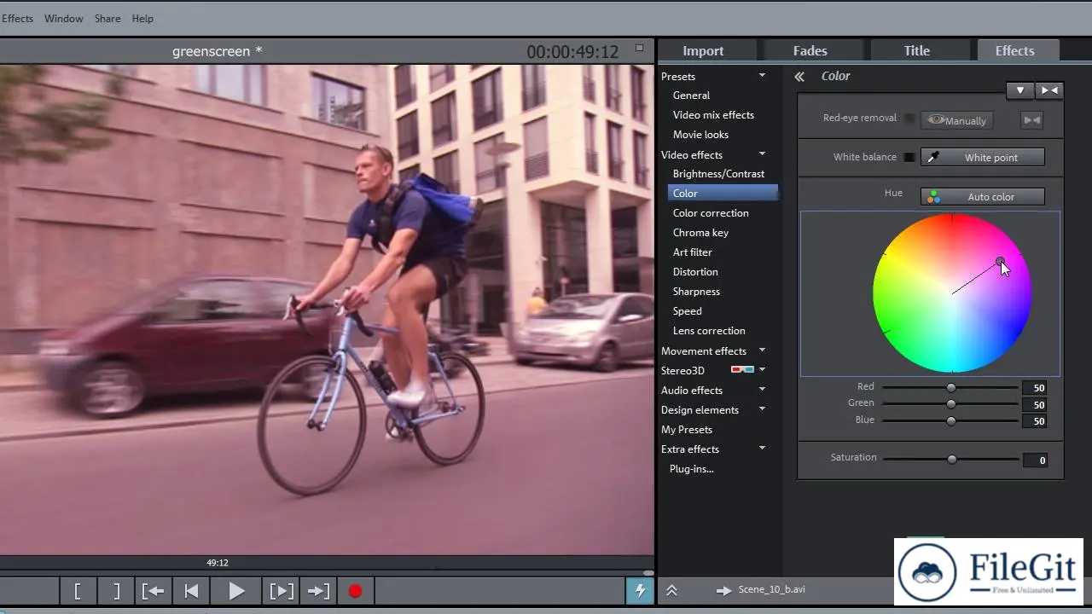Screen dimensions: 1092x614
Task: Set the range end bracket marker
Action: 116,590
